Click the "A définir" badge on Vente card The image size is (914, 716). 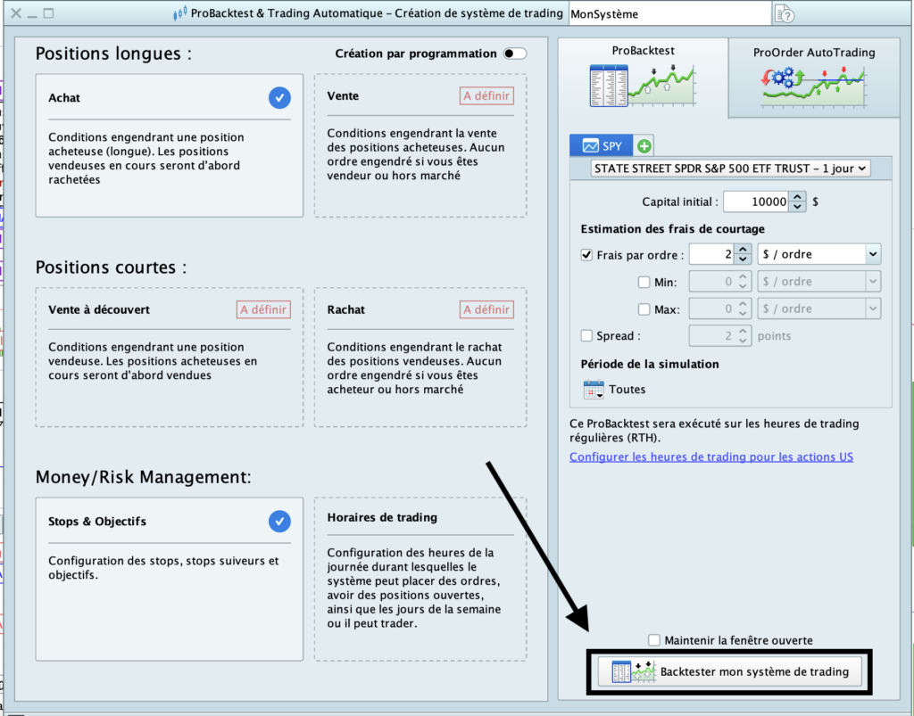pos(487,96)
